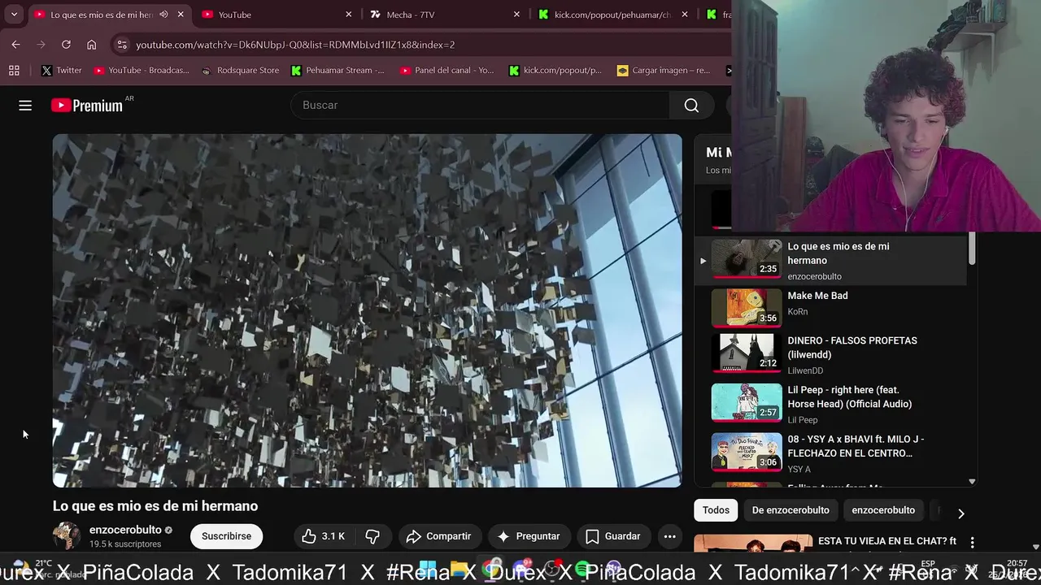This screenshot has width=1041, height=585.
Task: Open options menu for ESTA TU VIEJA video
Action: [972, 542]
